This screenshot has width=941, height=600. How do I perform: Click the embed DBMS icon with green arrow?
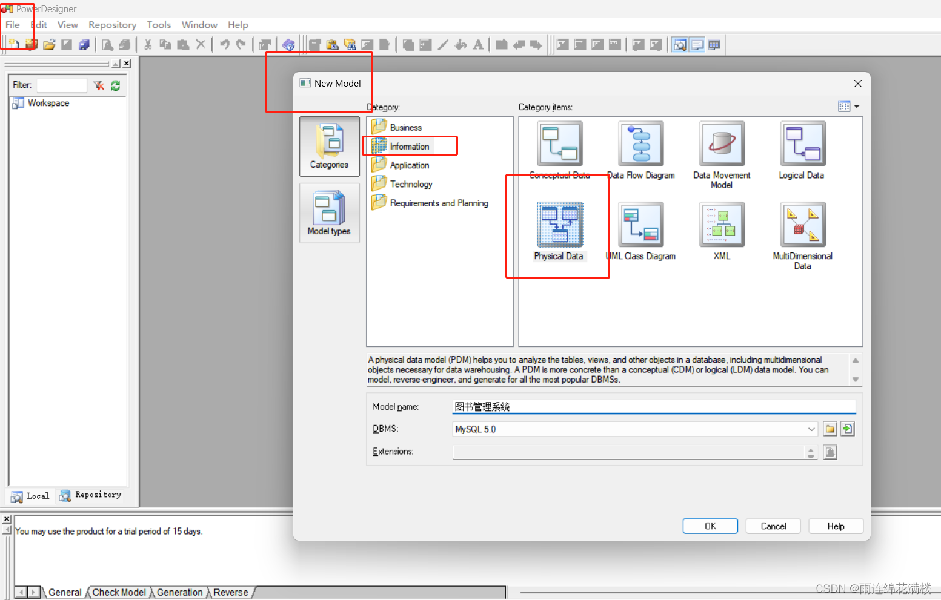(x=848, y=429)
